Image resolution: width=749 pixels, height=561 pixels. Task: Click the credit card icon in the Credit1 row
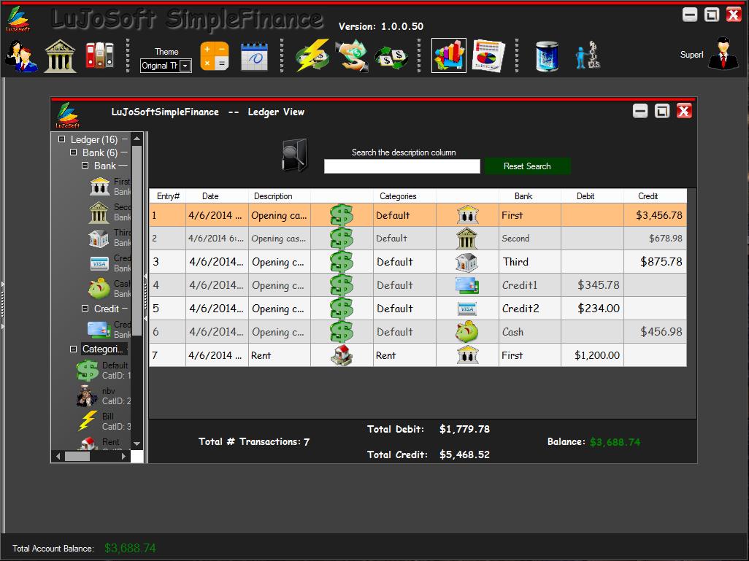(x=466, y=285)
